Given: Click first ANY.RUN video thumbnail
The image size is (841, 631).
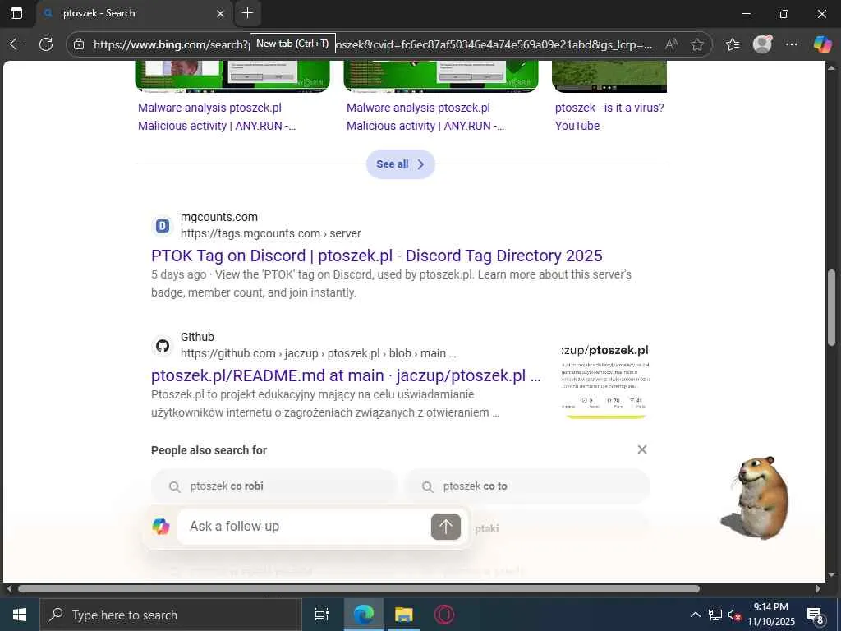Looking at the screenshot, I should click(x=232, y=76).
